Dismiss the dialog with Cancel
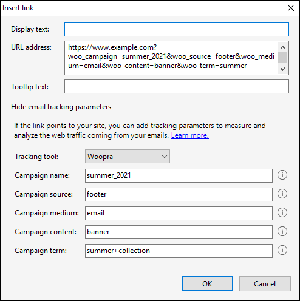300x301 pixels. tap(265, 283)
